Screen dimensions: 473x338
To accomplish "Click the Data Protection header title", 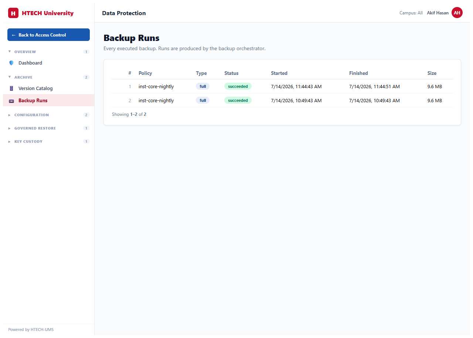I will pyautogui.click(x=124, y=13).
